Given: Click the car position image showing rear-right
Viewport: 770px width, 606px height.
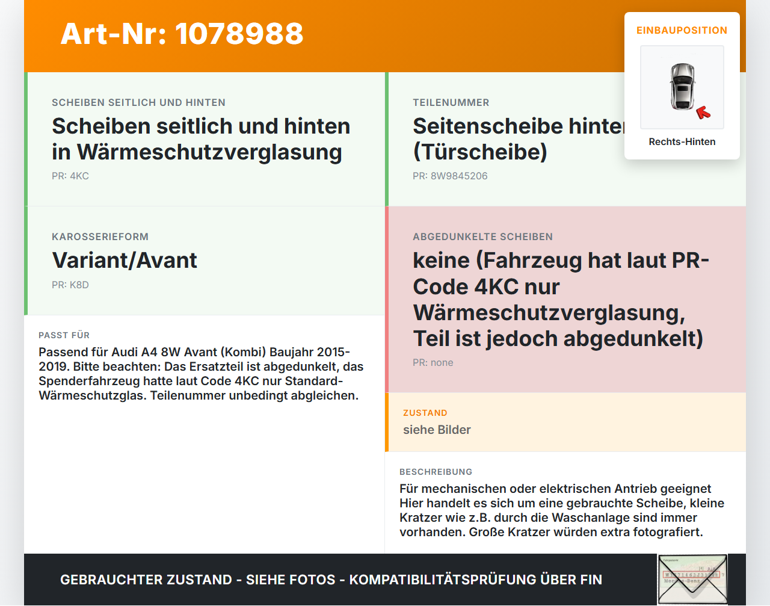Looking at the screenshot, I should click(x=682, y=87).
